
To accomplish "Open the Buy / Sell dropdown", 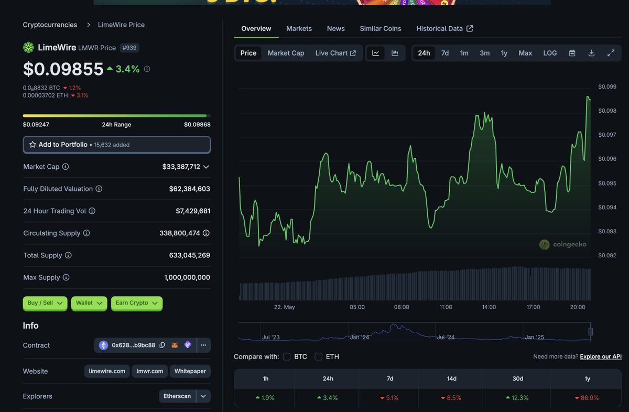I will click(45, 303).
